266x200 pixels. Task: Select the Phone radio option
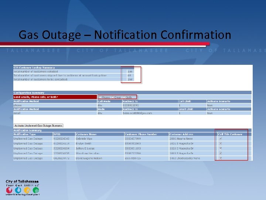[100, 97]
